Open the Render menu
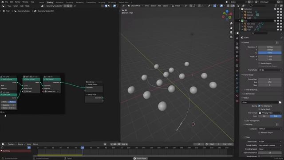Viewport: 284px width, 160px height. coord(18,2)
